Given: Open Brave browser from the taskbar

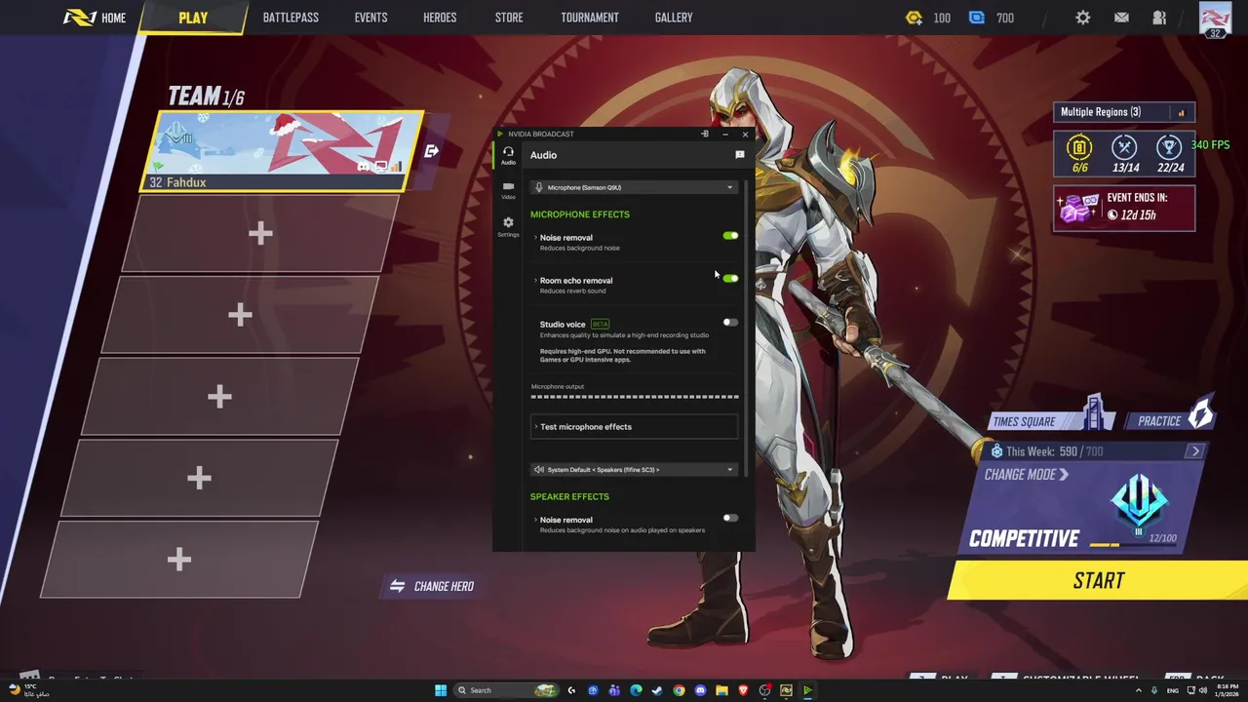Looking at the screenshot, I should pyautogui.click(x=743, y=690).
